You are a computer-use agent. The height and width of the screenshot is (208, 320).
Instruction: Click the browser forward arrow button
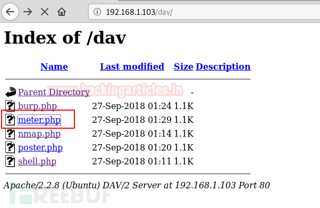click(x=28, y=12)
